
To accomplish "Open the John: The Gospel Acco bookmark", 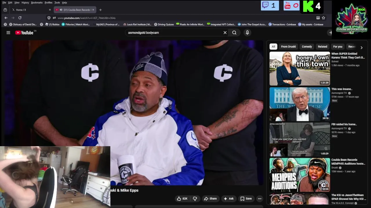I will (x=252, y=25).
